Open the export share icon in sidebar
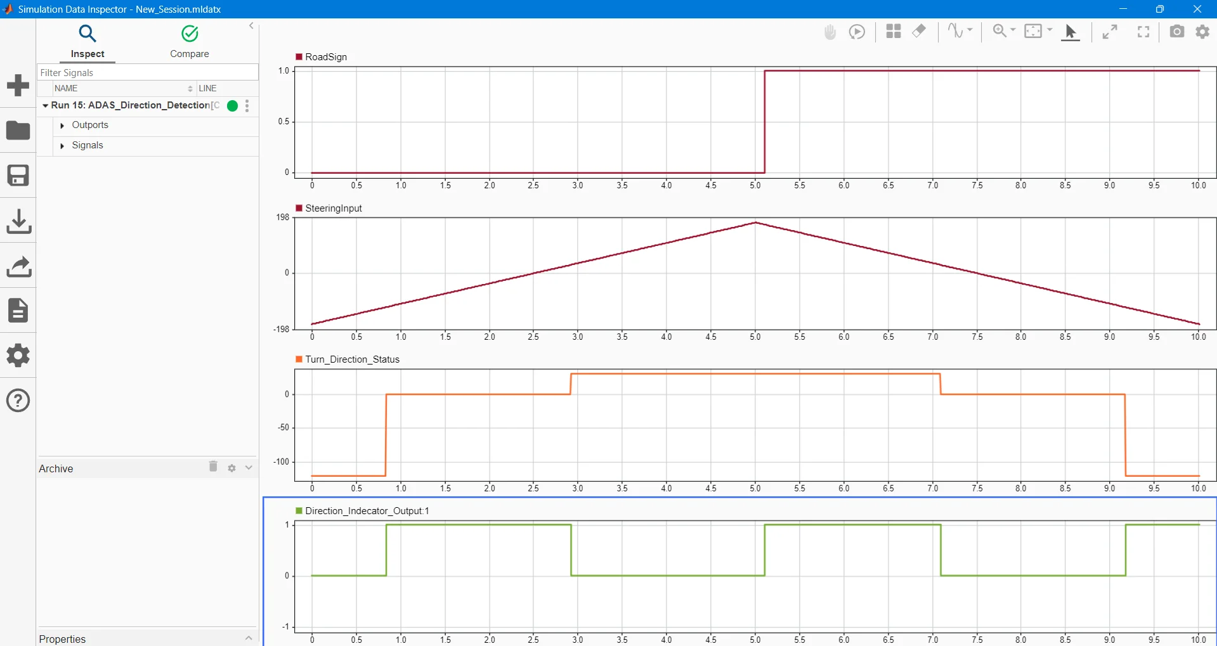Viewport: 1217px width, 646px height. 18,267
